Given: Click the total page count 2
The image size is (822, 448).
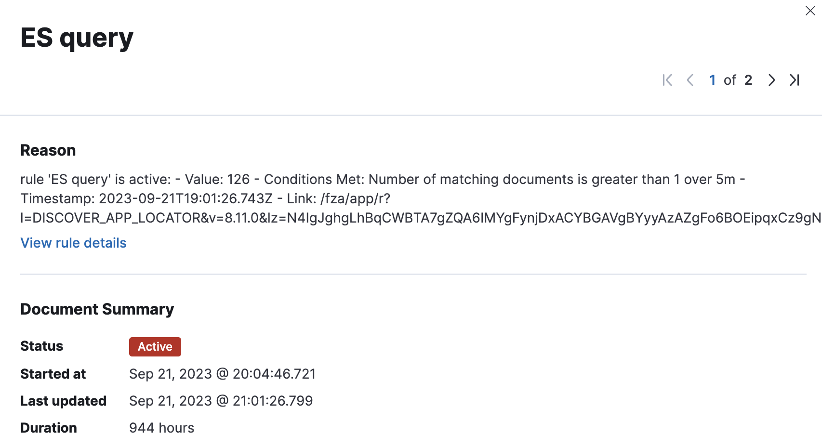Looking at the screenshot, I should (748, 80).
